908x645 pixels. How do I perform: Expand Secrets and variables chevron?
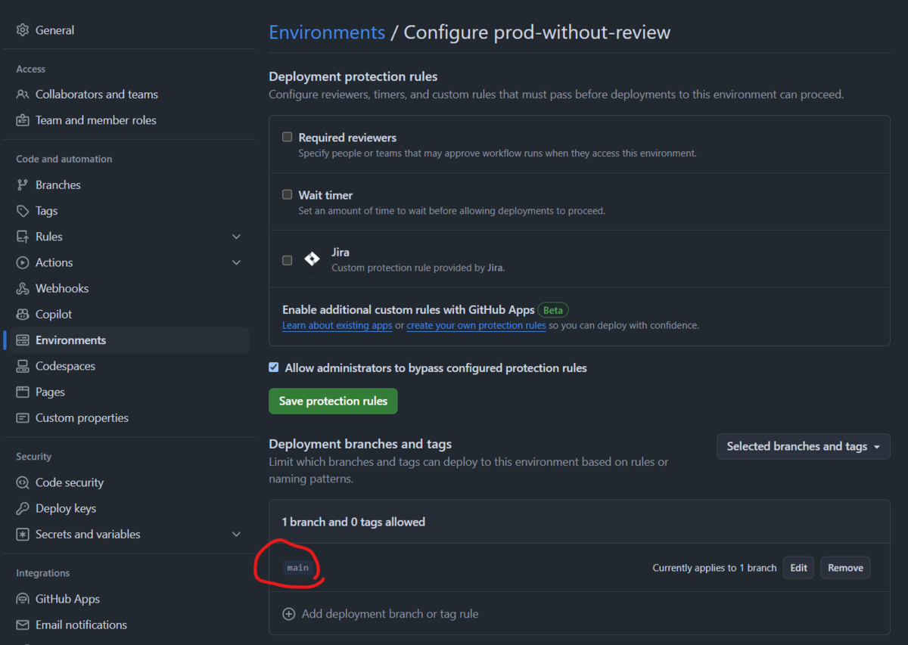[236, 535]
